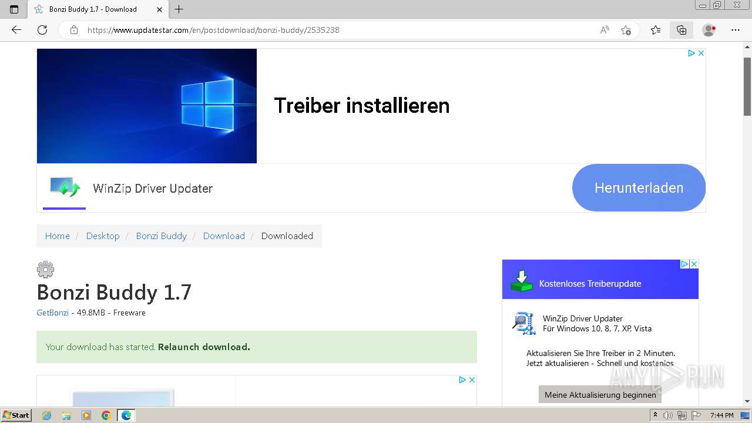Open the Favorites list
The width and height of the screenshot is (752, 423).
tap(656, 30)
